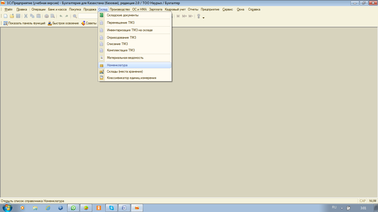Click the power tray icon

click(x=349, y=208)
